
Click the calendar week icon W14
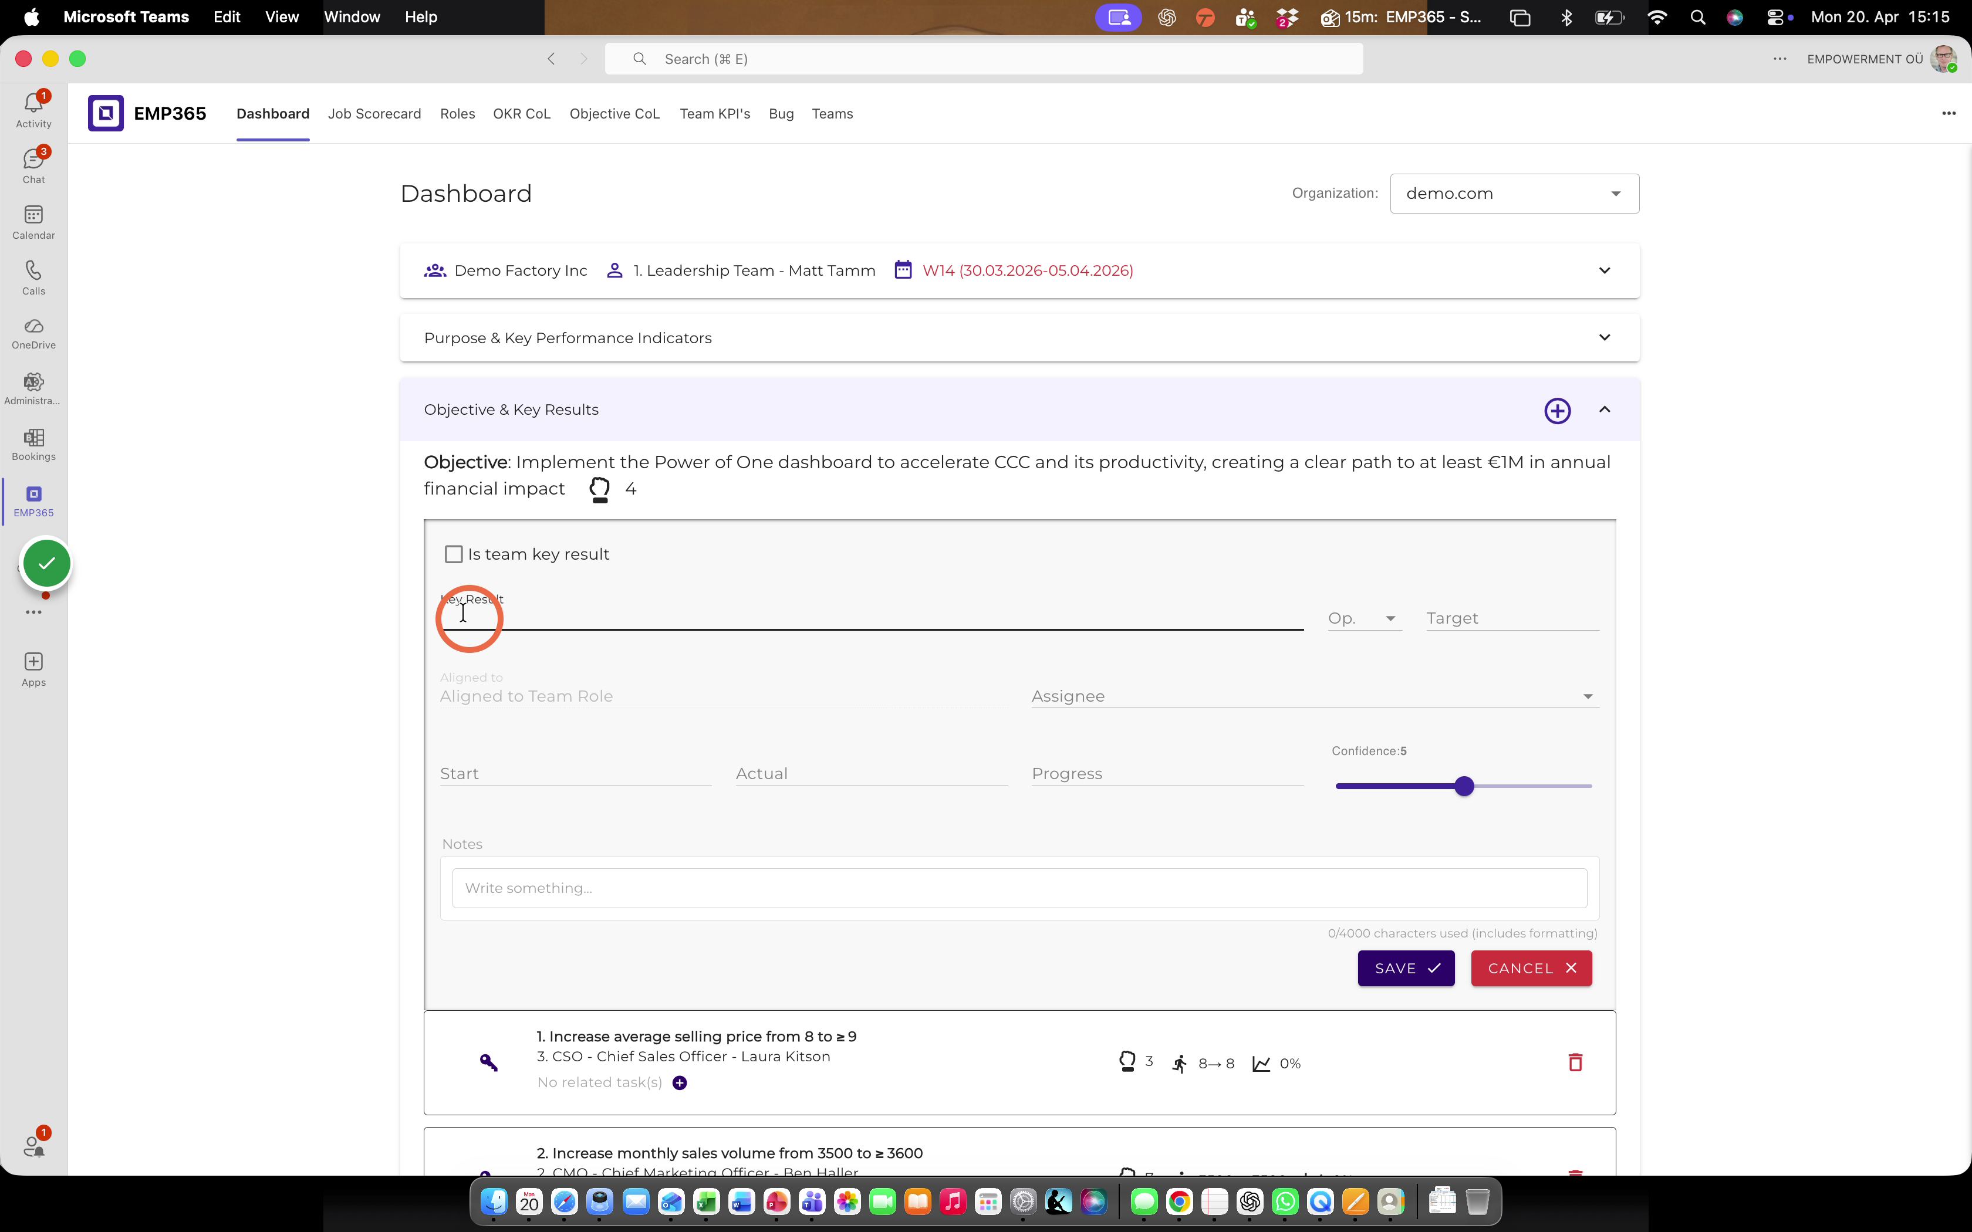(903, 270)
